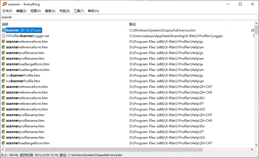Open the 搜索(S) menu
The width and height of the screenshot is (259, 158).
[x=50, y=11]
